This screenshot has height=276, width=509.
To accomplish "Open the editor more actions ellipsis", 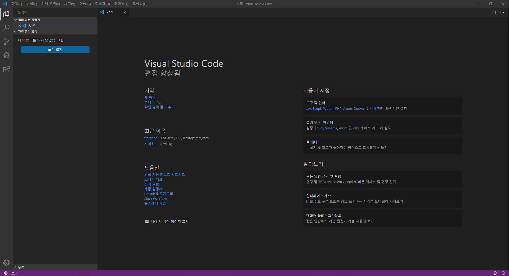I will [x=502, y=12].
